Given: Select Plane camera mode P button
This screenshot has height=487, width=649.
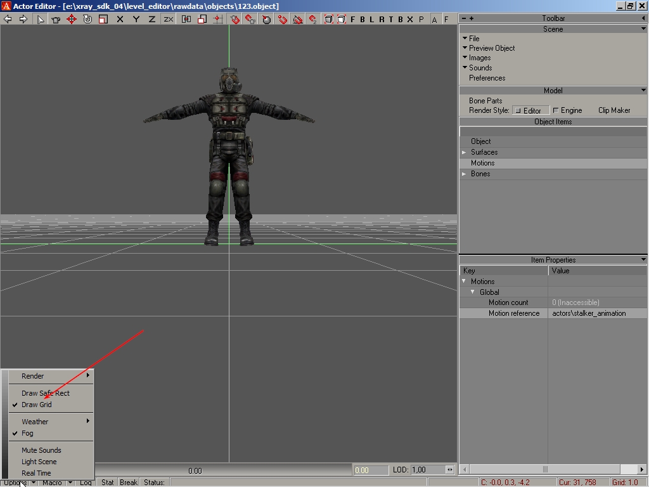Looking at the screenshot, I should click(421, 19).
